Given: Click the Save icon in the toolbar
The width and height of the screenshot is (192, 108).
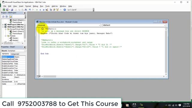Looking at the screenshot, I should (x=12, y=10).
